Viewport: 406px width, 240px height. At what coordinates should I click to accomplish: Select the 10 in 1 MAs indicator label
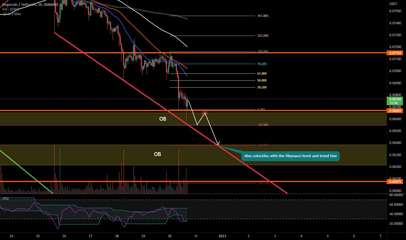coord(12,14)
